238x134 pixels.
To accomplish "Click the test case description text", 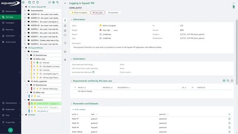I will pos(118,47).
